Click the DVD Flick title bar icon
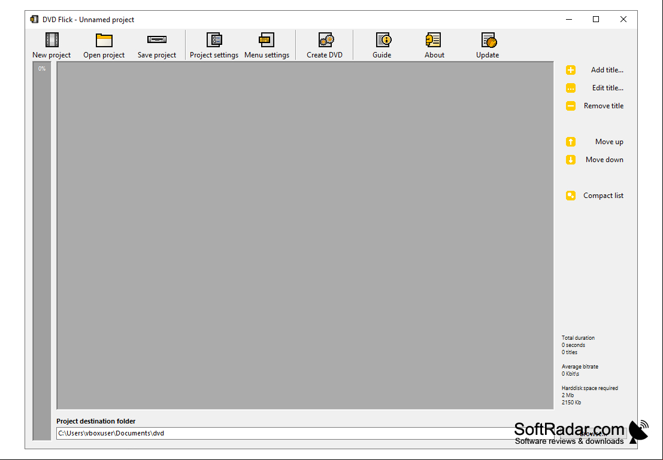Viewport: 663px width, 460px height. [x=34, y=19]
